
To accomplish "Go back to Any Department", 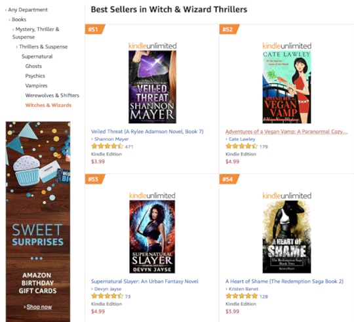I will coord(28,10).
